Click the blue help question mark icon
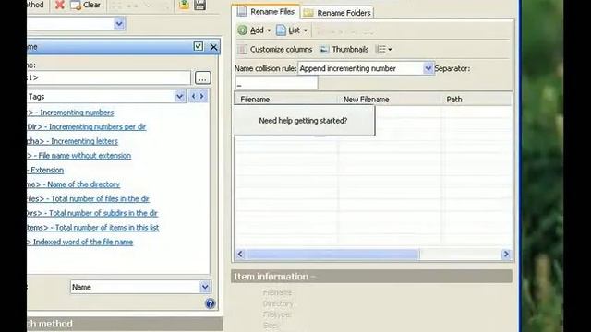The height and width of the screenshot is (332, 591). 211,303
